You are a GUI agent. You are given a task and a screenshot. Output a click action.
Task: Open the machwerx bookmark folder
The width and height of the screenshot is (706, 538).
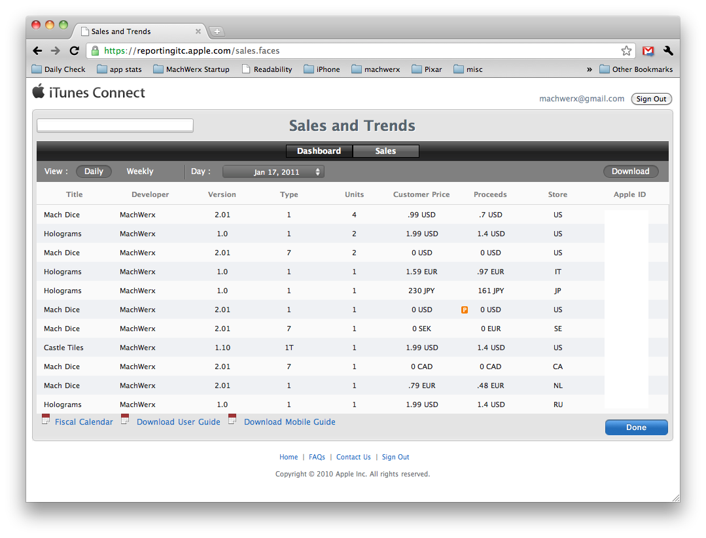376,69
